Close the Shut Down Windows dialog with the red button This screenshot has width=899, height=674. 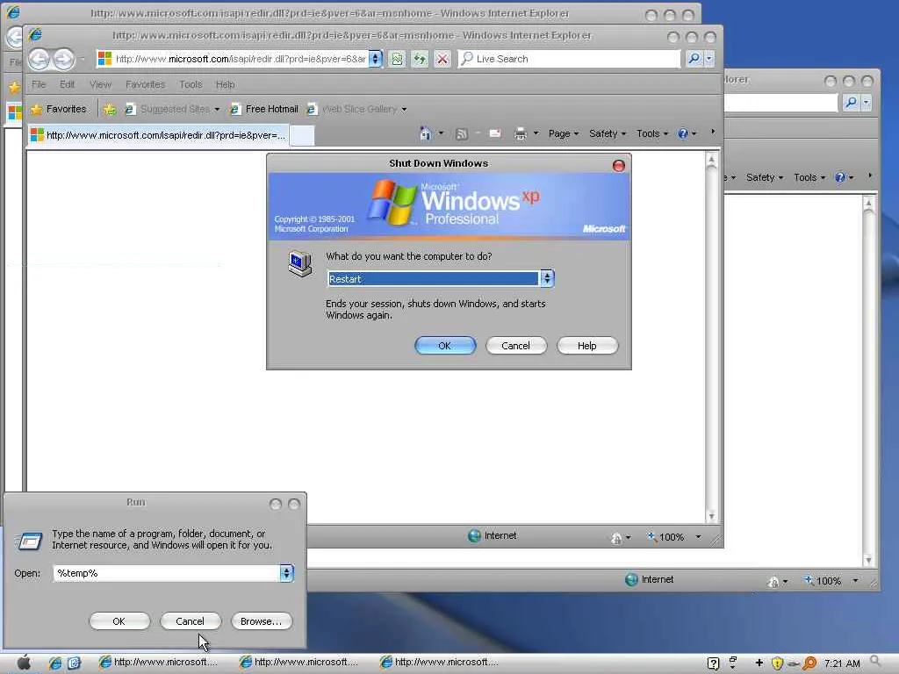(x=619, y=166)
